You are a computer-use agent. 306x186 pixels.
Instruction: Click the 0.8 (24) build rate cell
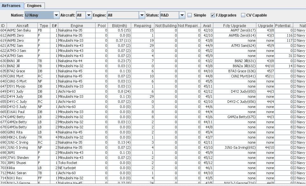[x=119, y=91]
